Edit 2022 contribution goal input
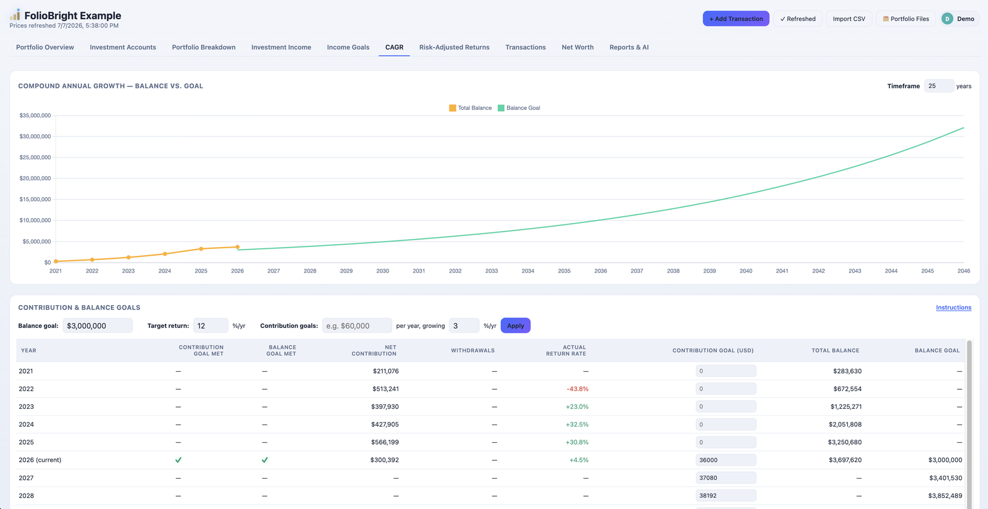Image resolution: width=988 pixels, height=509 pixels. click(726, 389)
